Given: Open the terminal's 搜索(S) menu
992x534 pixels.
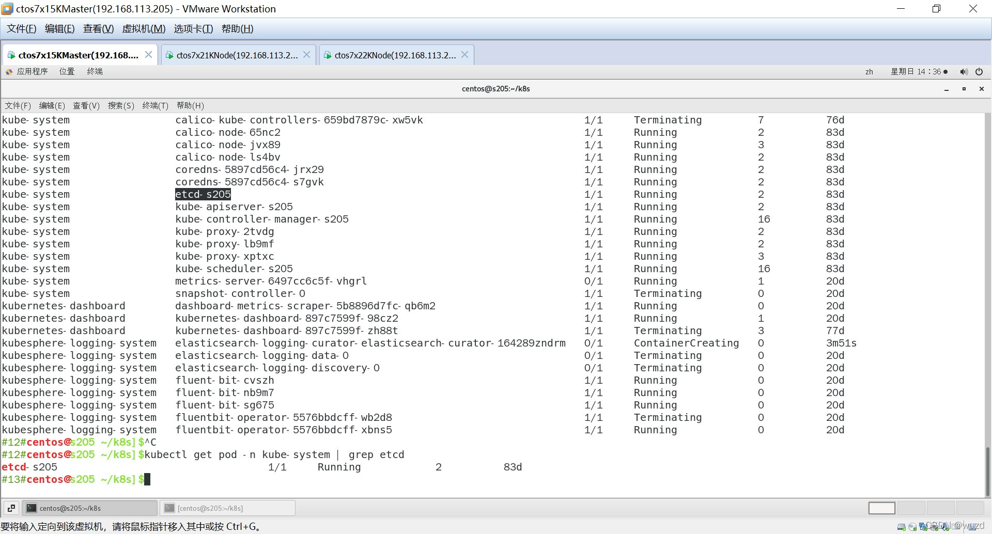Looking at the screenshot, I should pyautogui.click(x=121, y=106).
